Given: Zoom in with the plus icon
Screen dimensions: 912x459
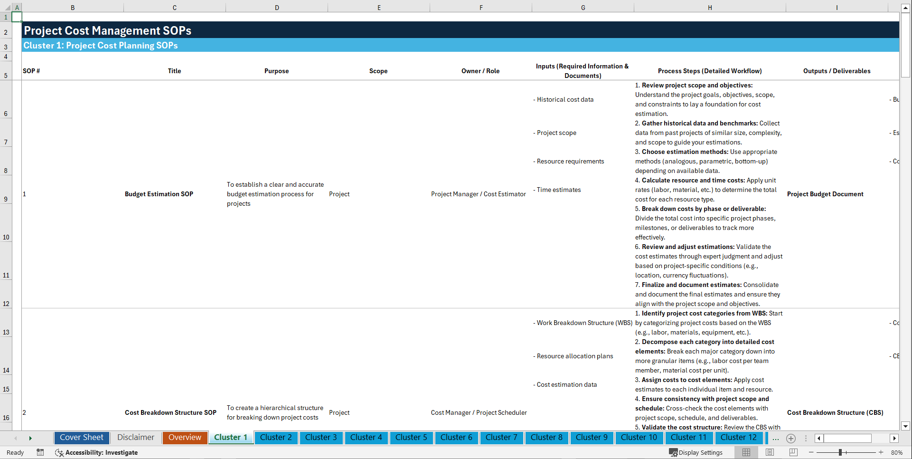Looking at the screenshot, I should [x=882, y=452].
